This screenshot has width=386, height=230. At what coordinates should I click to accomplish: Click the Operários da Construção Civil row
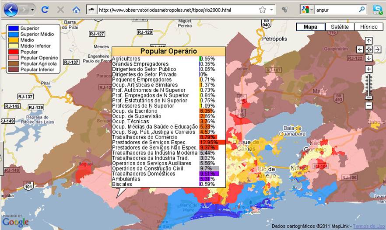tap(168, 168)
